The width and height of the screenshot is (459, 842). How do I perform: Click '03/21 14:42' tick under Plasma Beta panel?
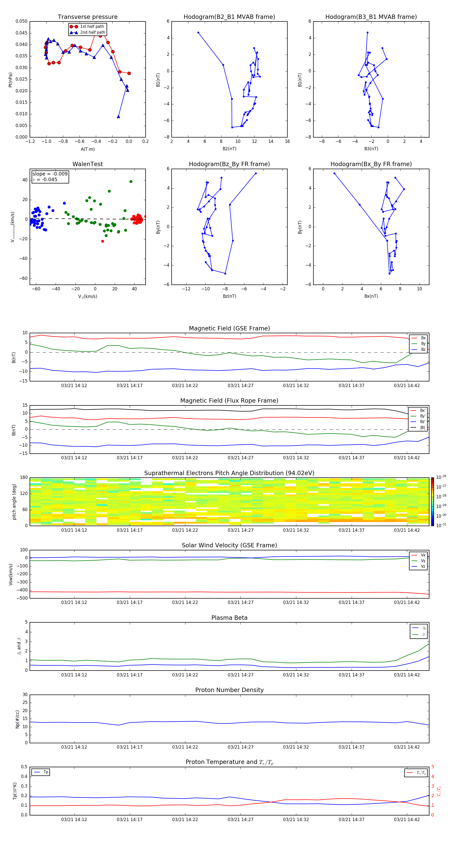(x=407, y=675)
